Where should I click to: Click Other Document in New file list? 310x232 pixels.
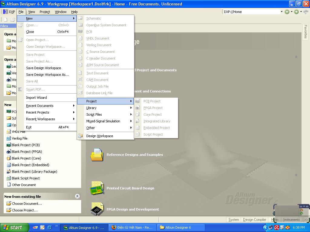click(x=24, y=185)
